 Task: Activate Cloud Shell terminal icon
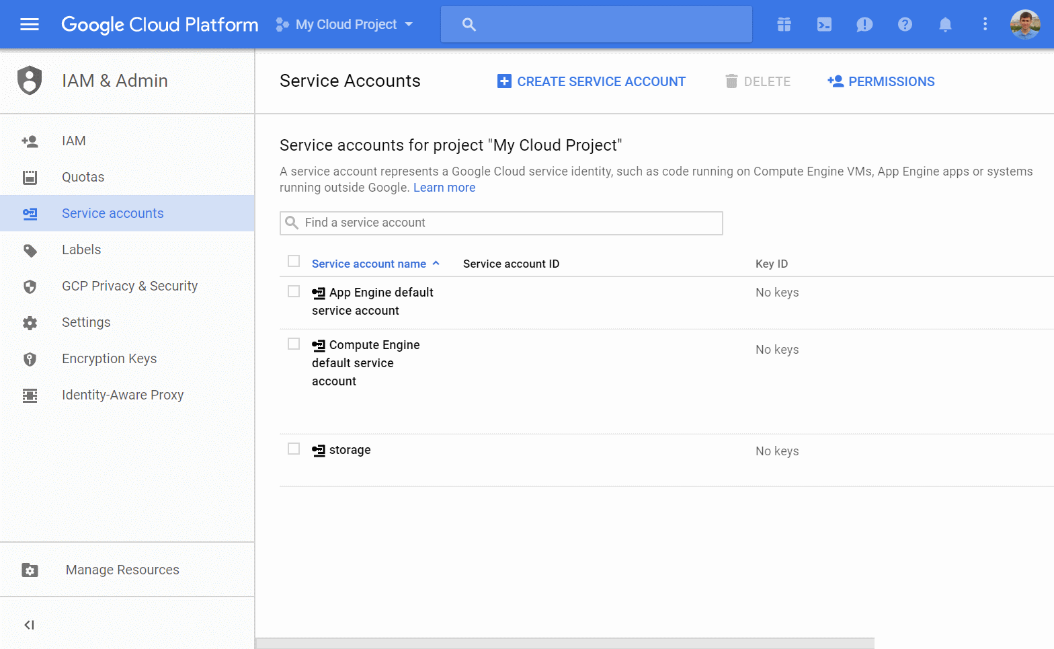pyautogui.click(x=824, y=25)
